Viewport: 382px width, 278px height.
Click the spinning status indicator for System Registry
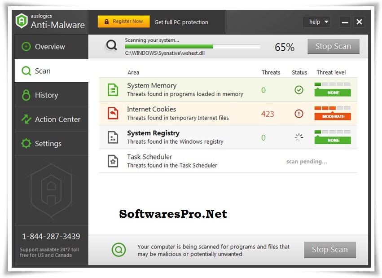[x=299, y=137]
